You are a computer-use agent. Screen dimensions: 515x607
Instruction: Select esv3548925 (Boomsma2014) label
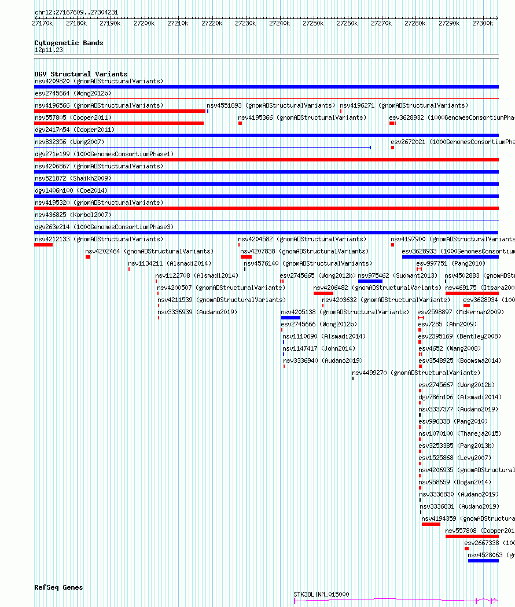pyautogui.click(x=460, y=361)
